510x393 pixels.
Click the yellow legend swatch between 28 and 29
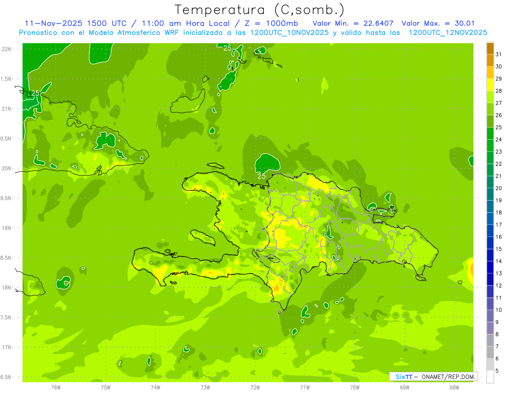click(x=490, y=85)
